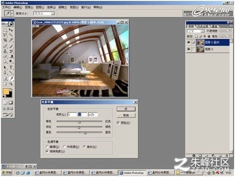Viewport: 235px width, 177px height.
Task: Switch to the History tab
Action: pos(203,26)
